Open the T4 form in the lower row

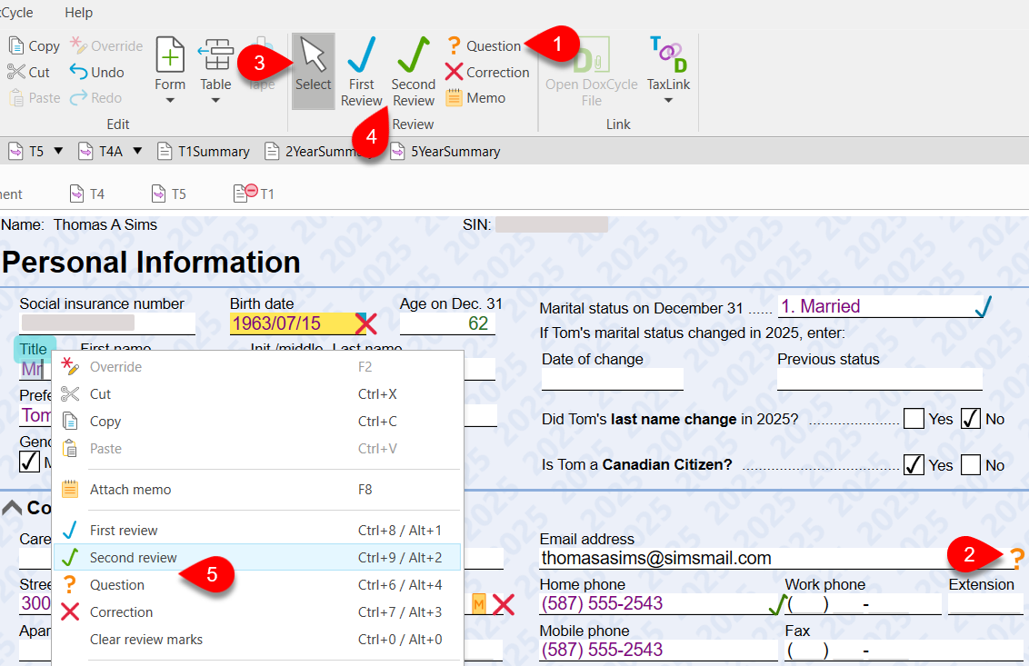tap(87, 194)
